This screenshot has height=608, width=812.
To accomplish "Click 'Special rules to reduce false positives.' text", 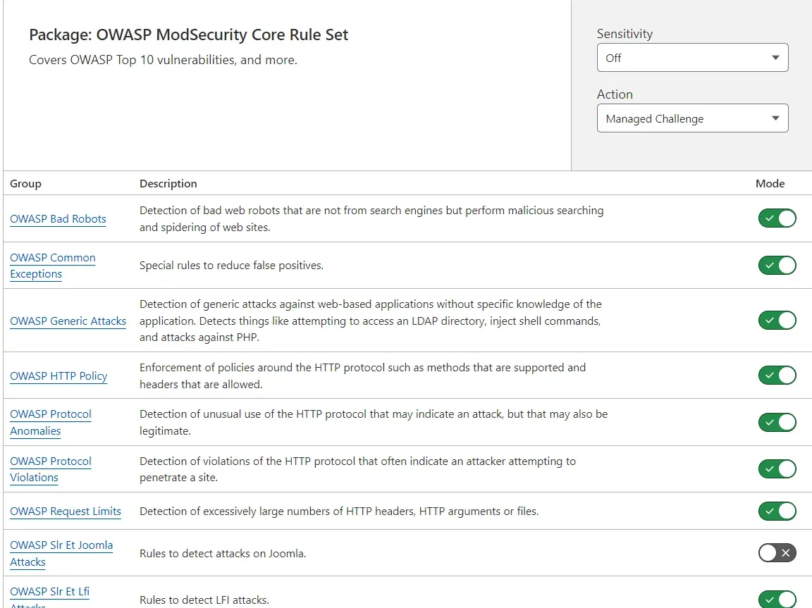I will click(231, 266).
